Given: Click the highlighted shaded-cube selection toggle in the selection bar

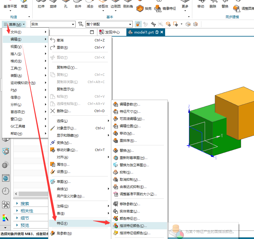Looking at the screenshot, I should (x=138, y=24).
